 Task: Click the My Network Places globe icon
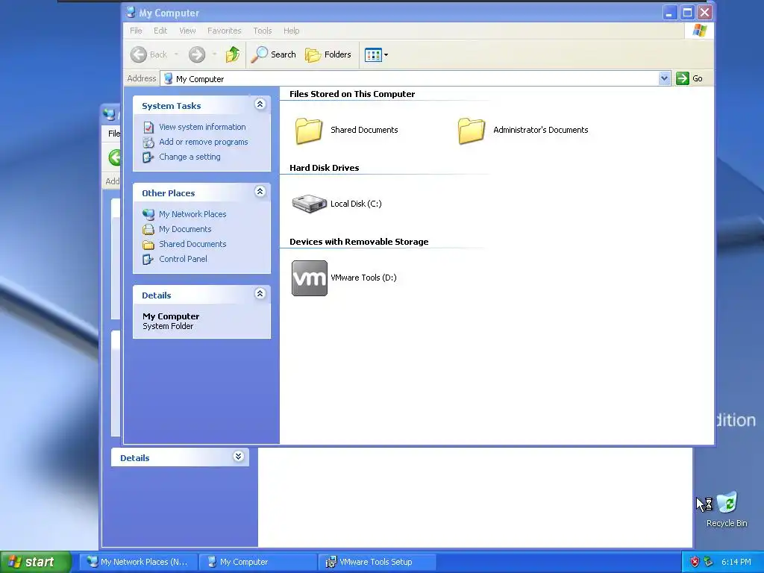[148, 214]
